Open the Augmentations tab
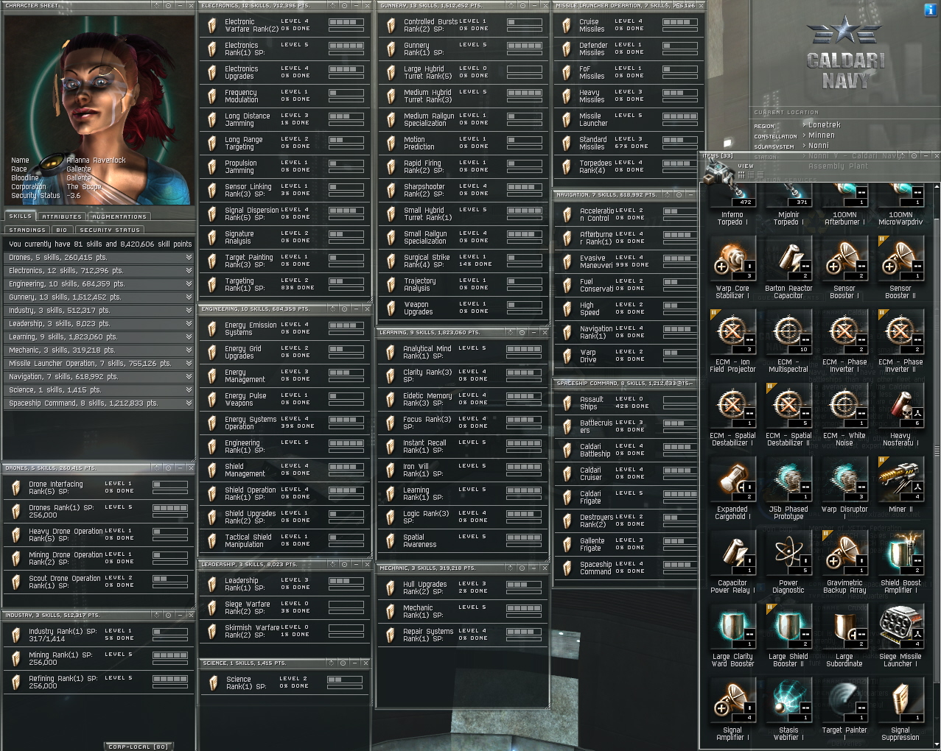The image size is (941, 751). [119, 217]
